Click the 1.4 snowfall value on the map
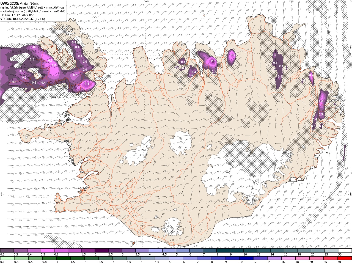Screen dimensions: 352x264 [x=87, y=84]
